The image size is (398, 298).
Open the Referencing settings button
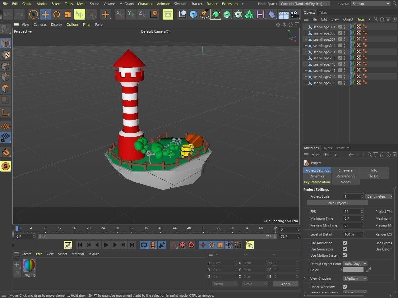tap(345, 176)
